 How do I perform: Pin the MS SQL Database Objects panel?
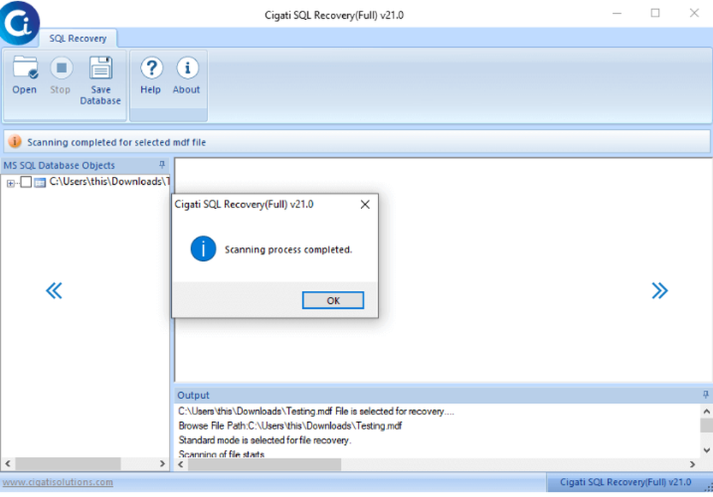pos(162,165)
